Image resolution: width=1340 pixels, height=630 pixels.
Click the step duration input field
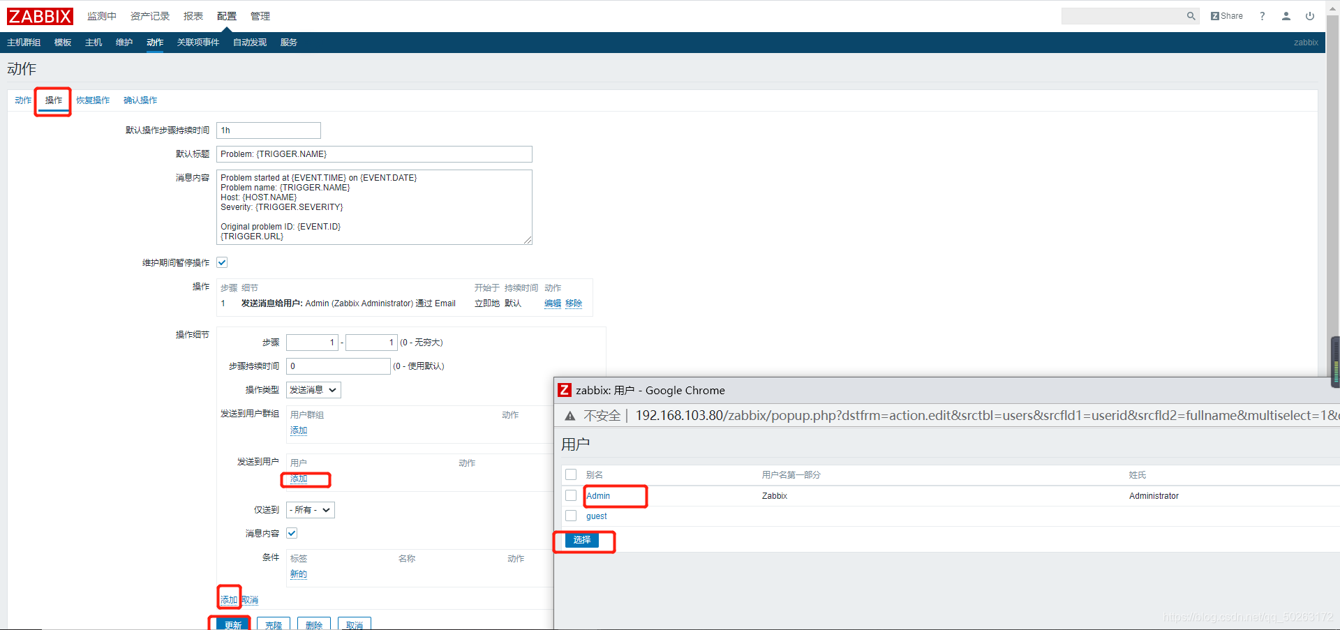click(x=338, y=366)
